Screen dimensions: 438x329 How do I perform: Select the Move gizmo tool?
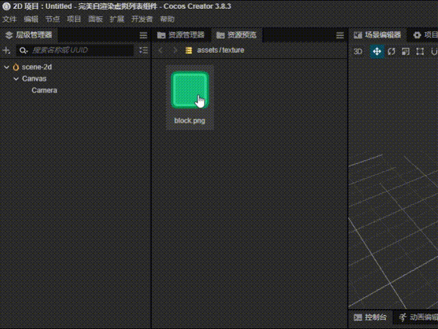click(377, 51)
